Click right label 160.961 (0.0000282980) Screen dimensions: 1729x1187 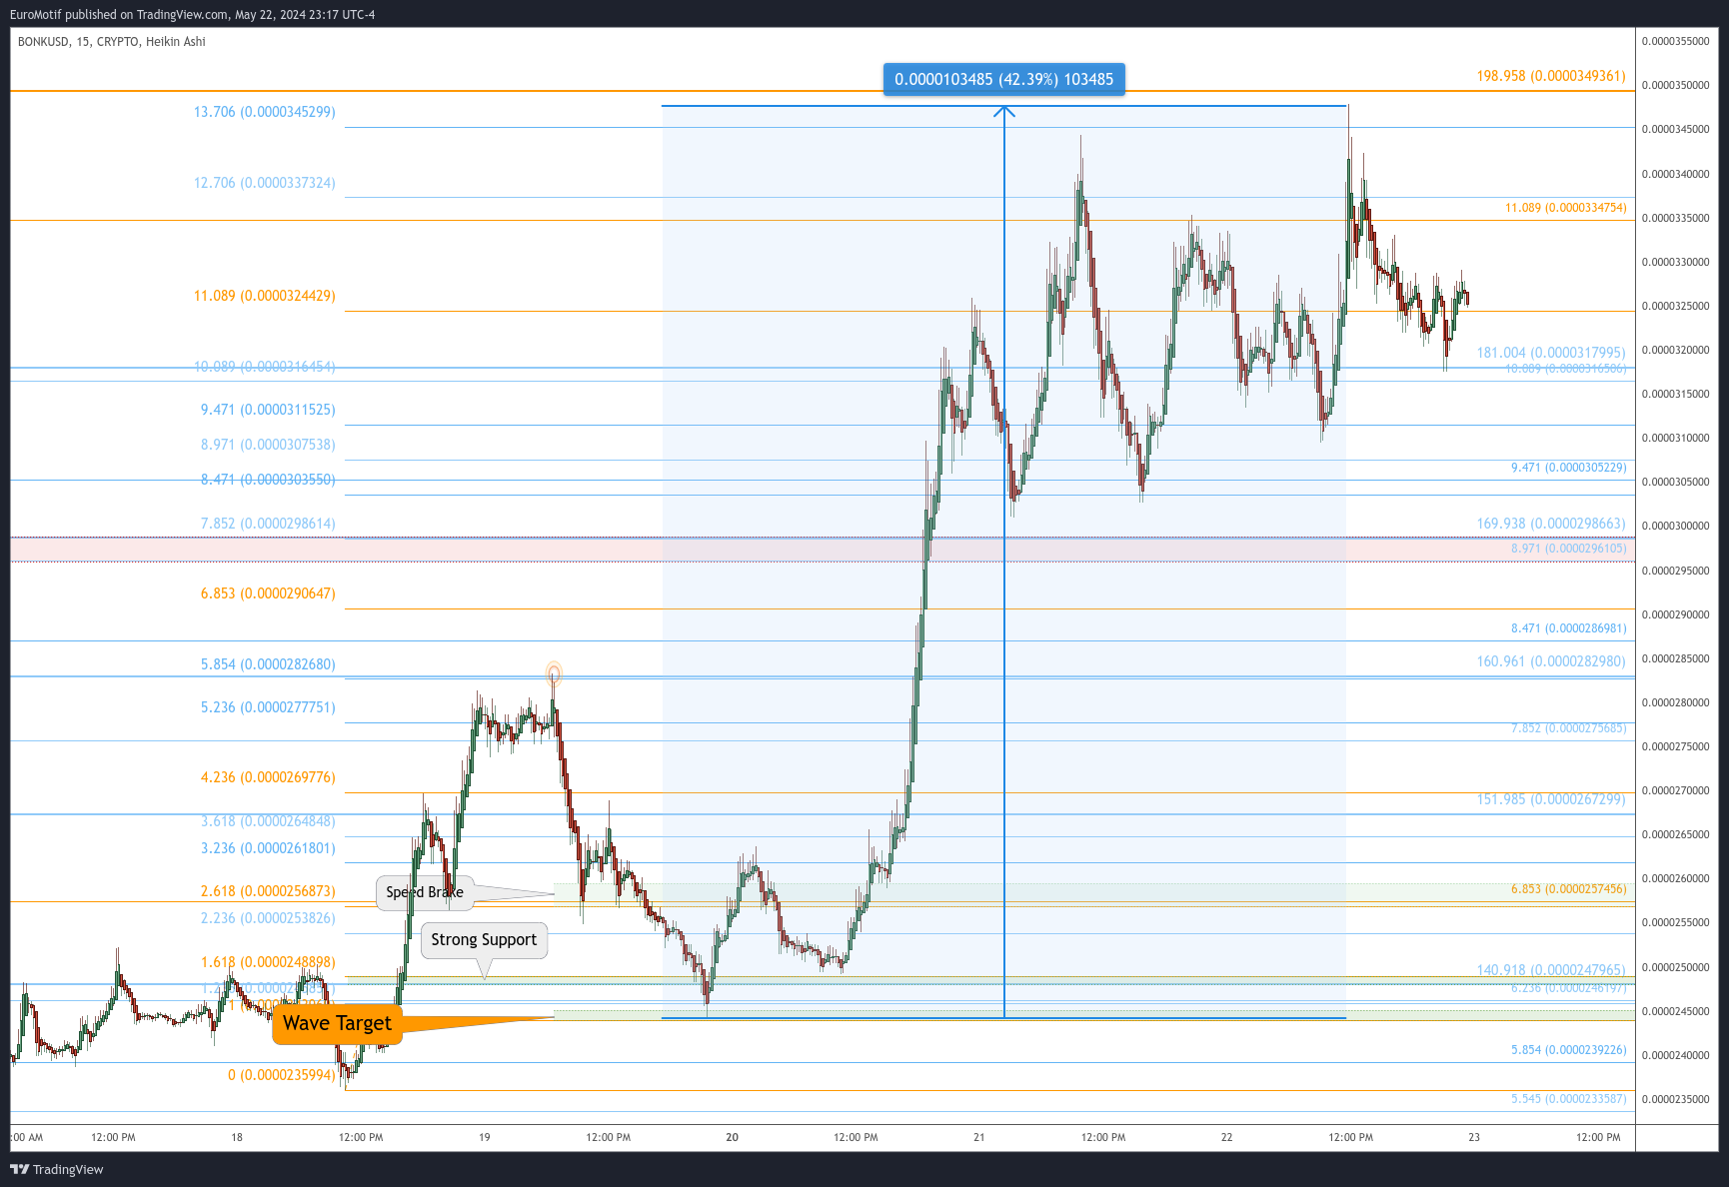pyautogui.click(x=1551, y=661)
